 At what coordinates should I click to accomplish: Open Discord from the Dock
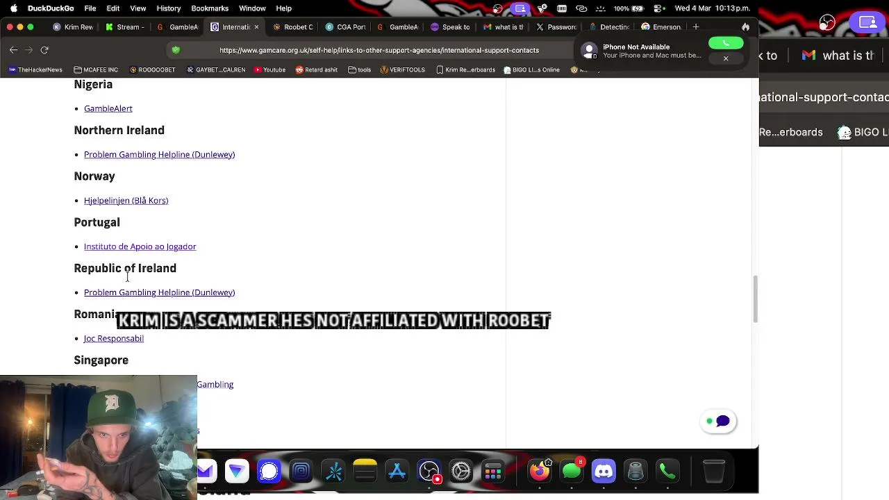pyautogui.click(x=604, y=472)
